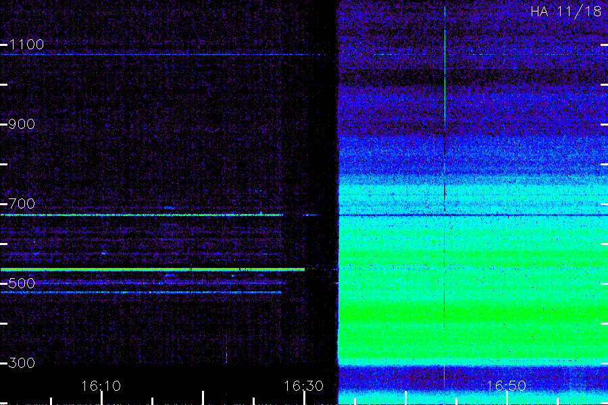The image size is (608, 405).
Task: Click the 16:30 time label
Action: point(303,386)
